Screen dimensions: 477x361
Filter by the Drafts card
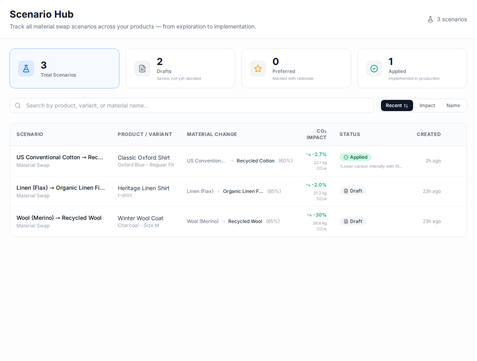click(x=180, y=68)
